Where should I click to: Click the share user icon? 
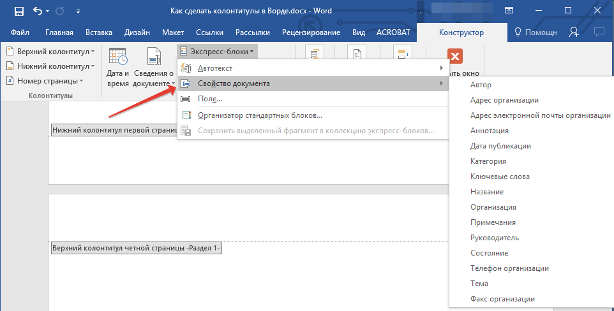pyautogui.click(x=574, y=32)
